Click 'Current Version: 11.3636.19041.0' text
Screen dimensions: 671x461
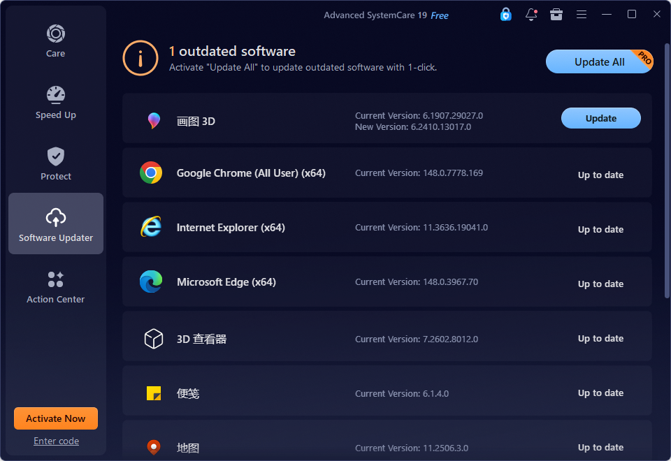(x=421, y=227)
